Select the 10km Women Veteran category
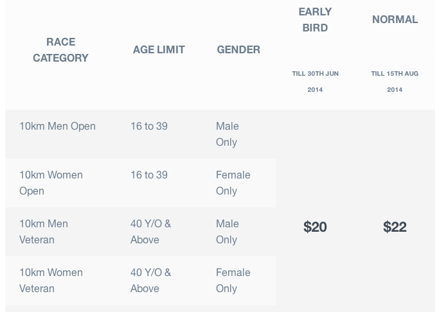439x312 pixels. coord(51,281)
